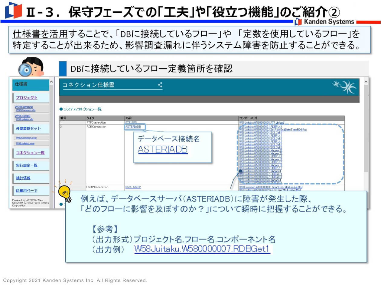Open the W00Common.W000000001.SendErrorMailSimpleMail link

coord(271,187)
